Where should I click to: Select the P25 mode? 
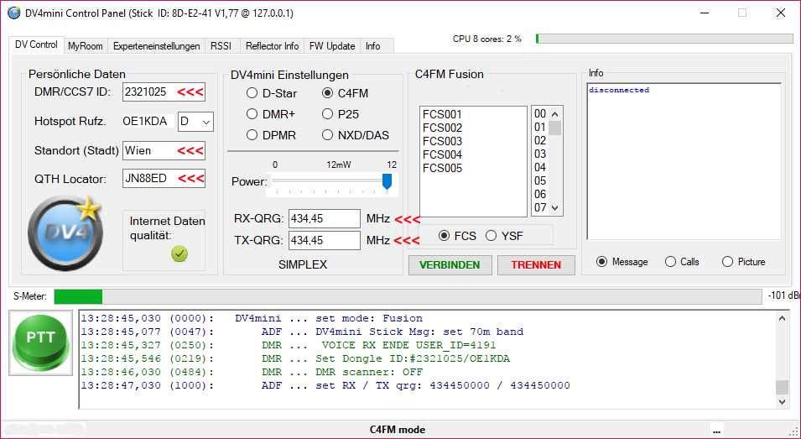(x=341, y=114)
